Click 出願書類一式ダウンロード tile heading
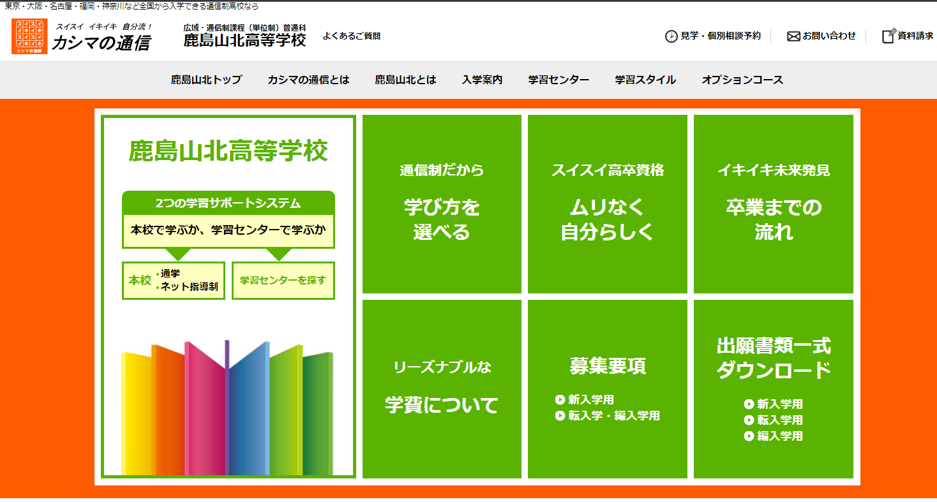 [774, 358]
